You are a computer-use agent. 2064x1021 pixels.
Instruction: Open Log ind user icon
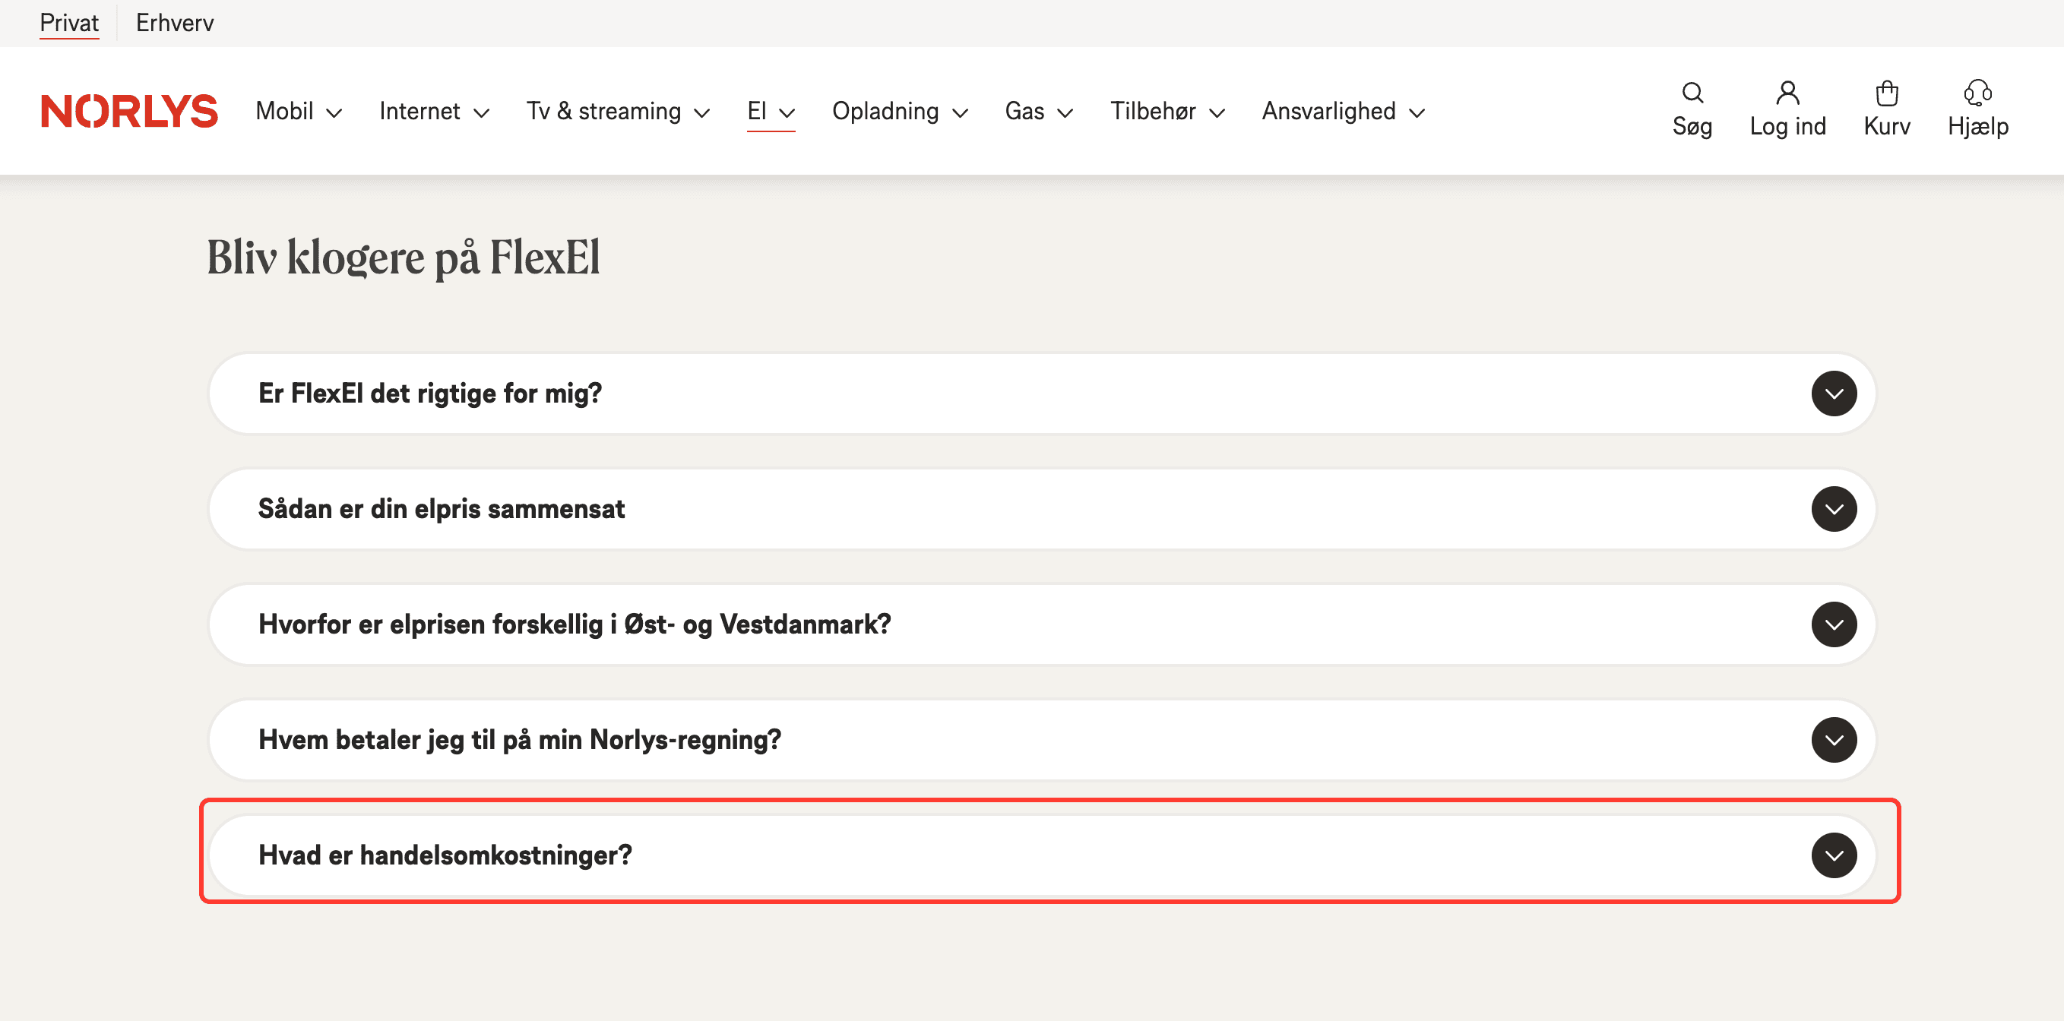click(x=1787, y=93)
